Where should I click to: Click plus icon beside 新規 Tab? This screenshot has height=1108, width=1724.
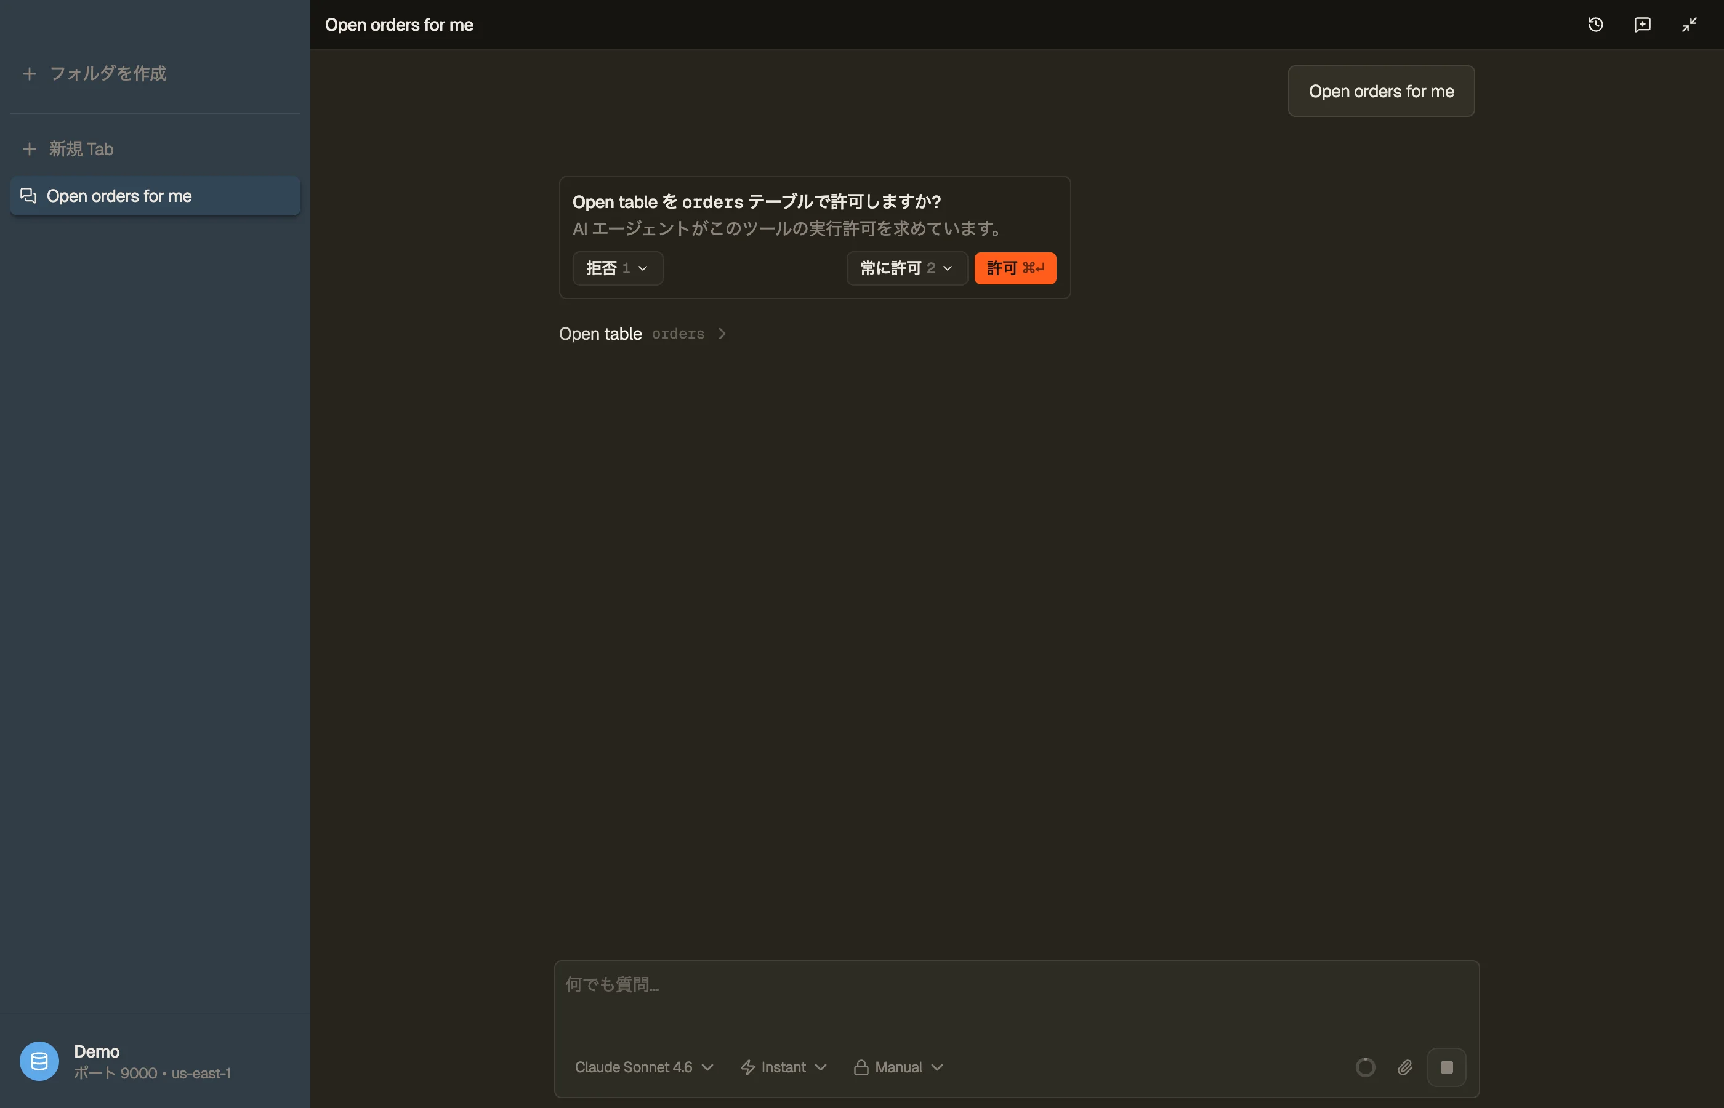30,149
